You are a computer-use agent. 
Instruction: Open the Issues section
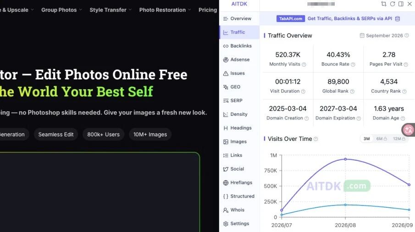[x=239, y=73]
